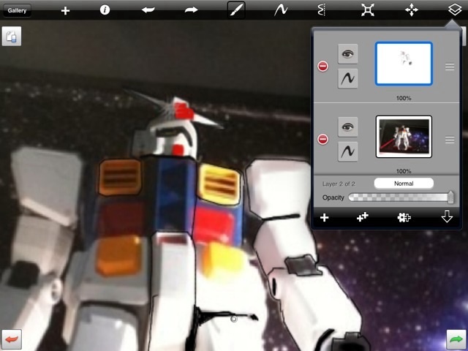
Task: Open the stroke style squiggle tool
Action: 281,10
